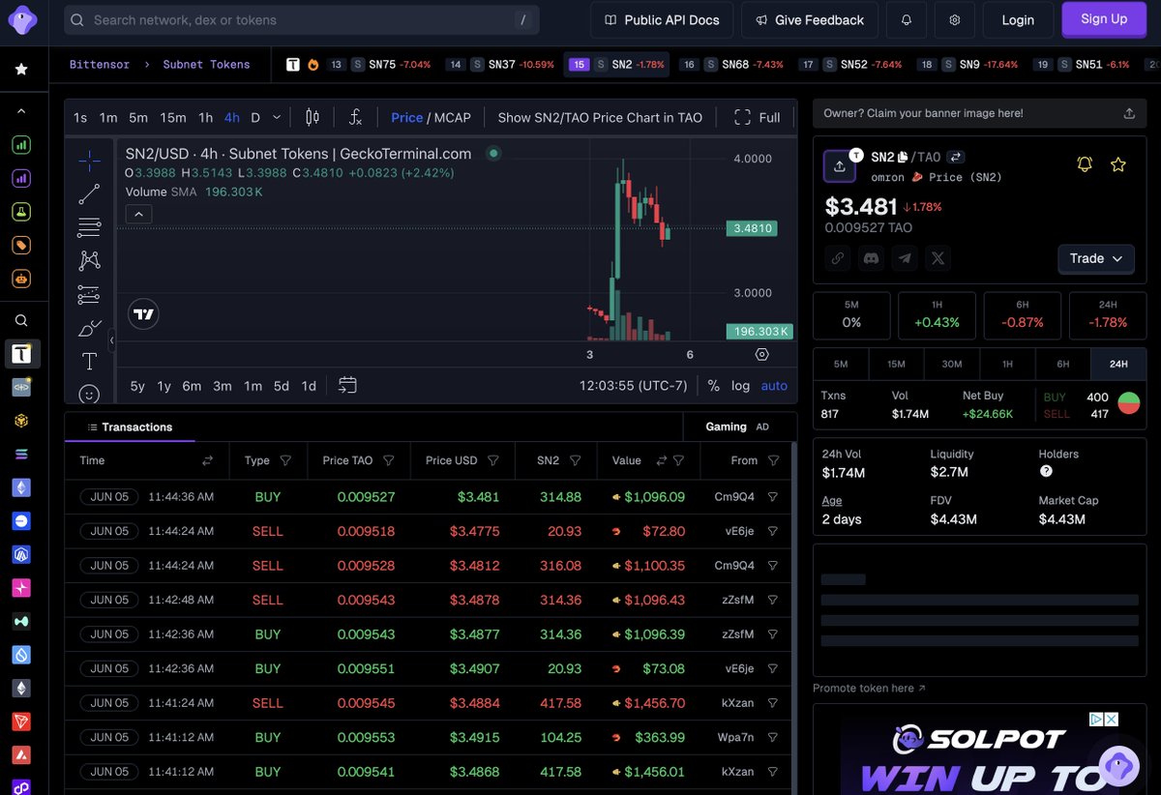The width and height of the screenshot is (1161, 795).
Task: Swap SN2/TAO pair direction
Action: pos(955,157)
